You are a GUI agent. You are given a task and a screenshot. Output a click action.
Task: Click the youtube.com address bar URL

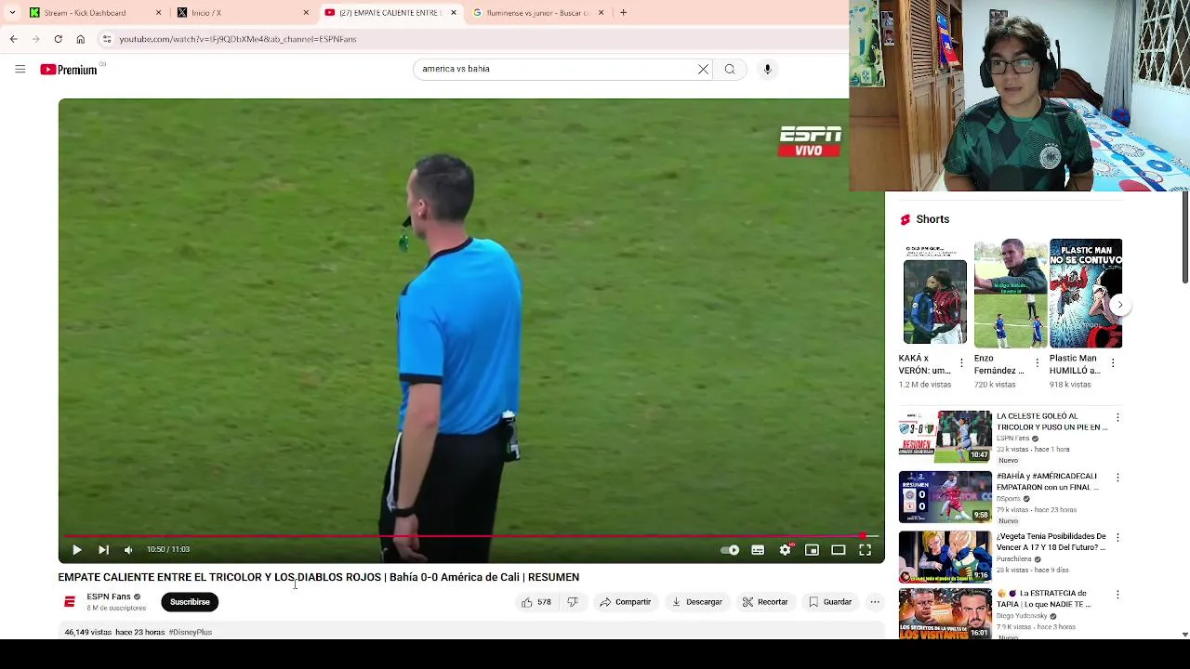[238, 39]
